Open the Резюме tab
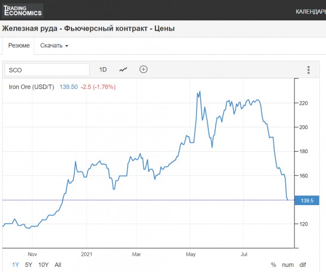Screen dimensions: 326x272 click(19, 45)
